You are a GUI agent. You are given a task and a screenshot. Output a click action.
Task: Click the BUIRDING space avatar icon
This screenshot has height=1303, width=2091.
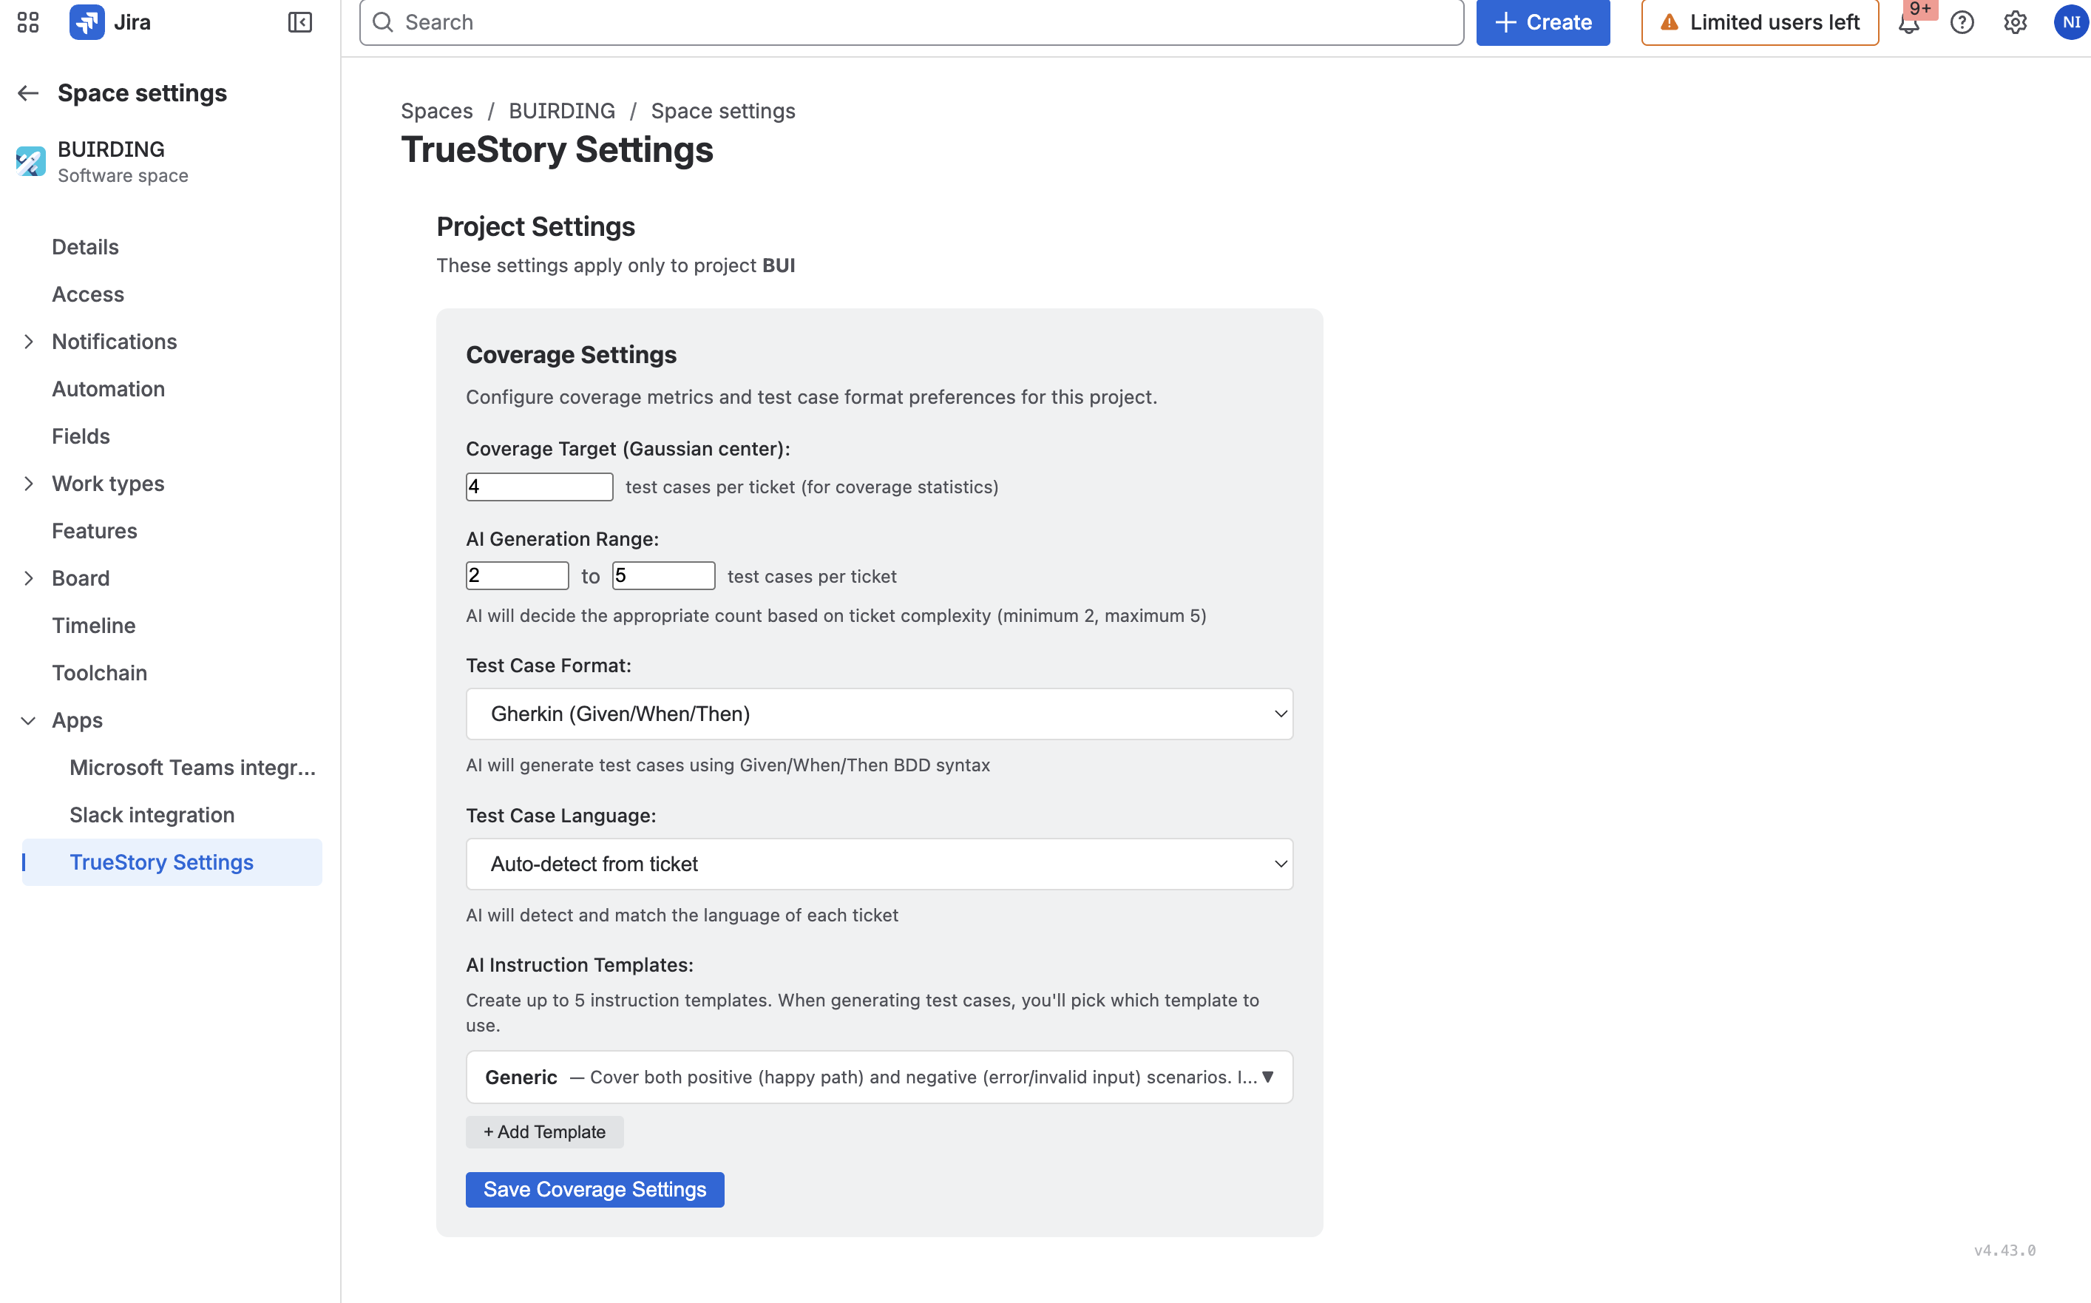click(31, 161)
